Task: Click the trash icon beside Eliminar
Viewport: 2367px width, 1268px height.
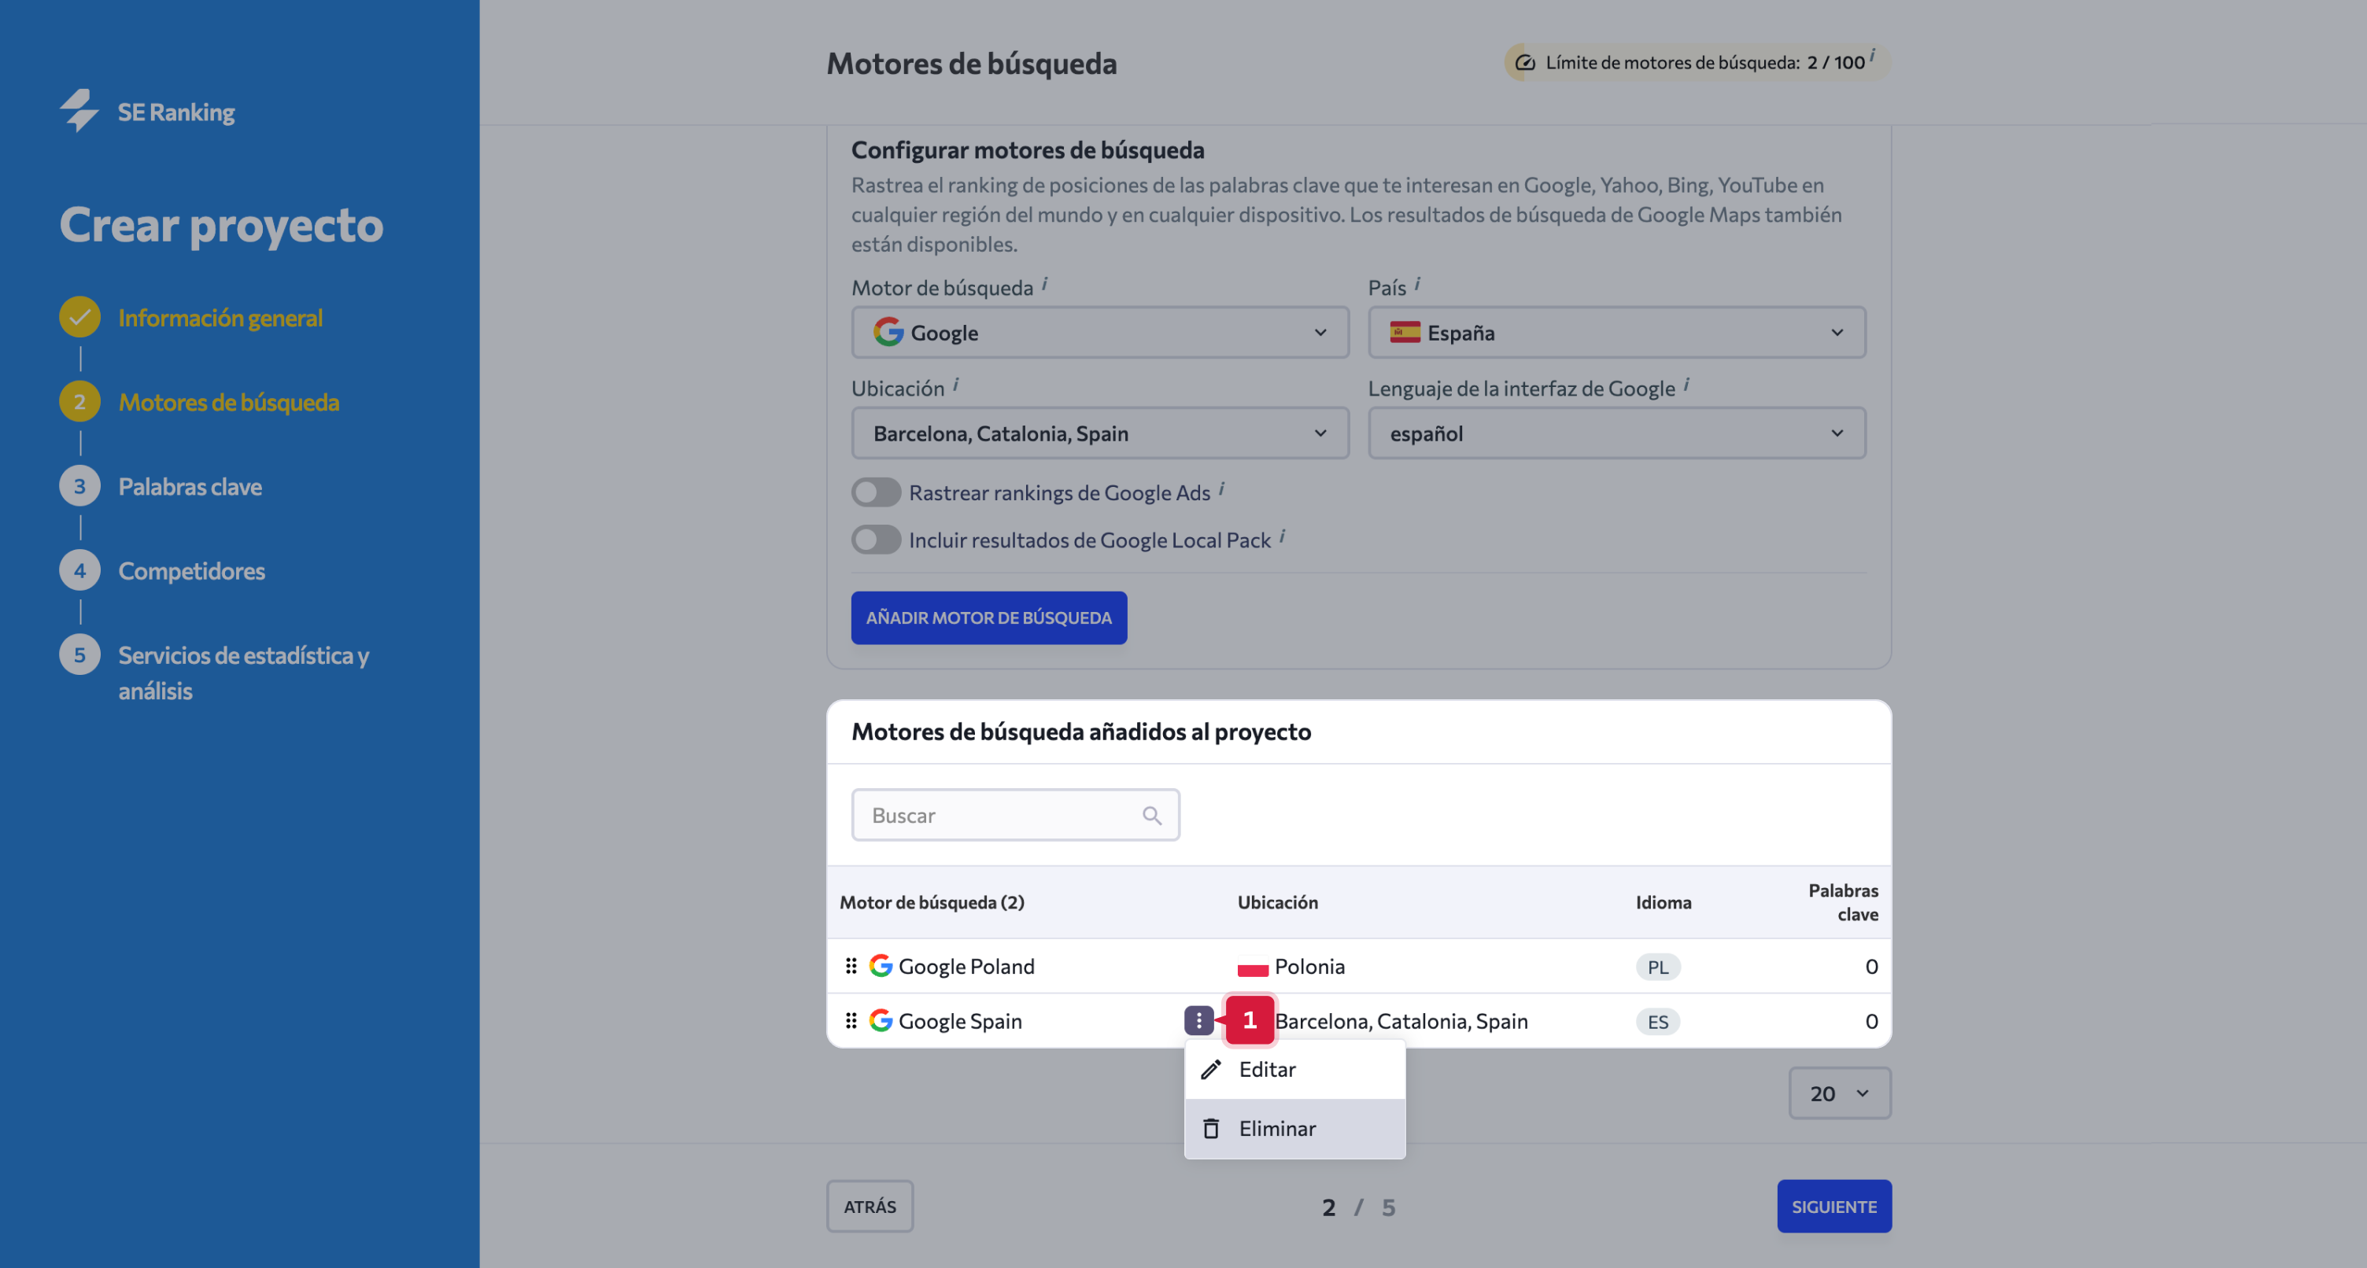Action: point(1211,1128)
